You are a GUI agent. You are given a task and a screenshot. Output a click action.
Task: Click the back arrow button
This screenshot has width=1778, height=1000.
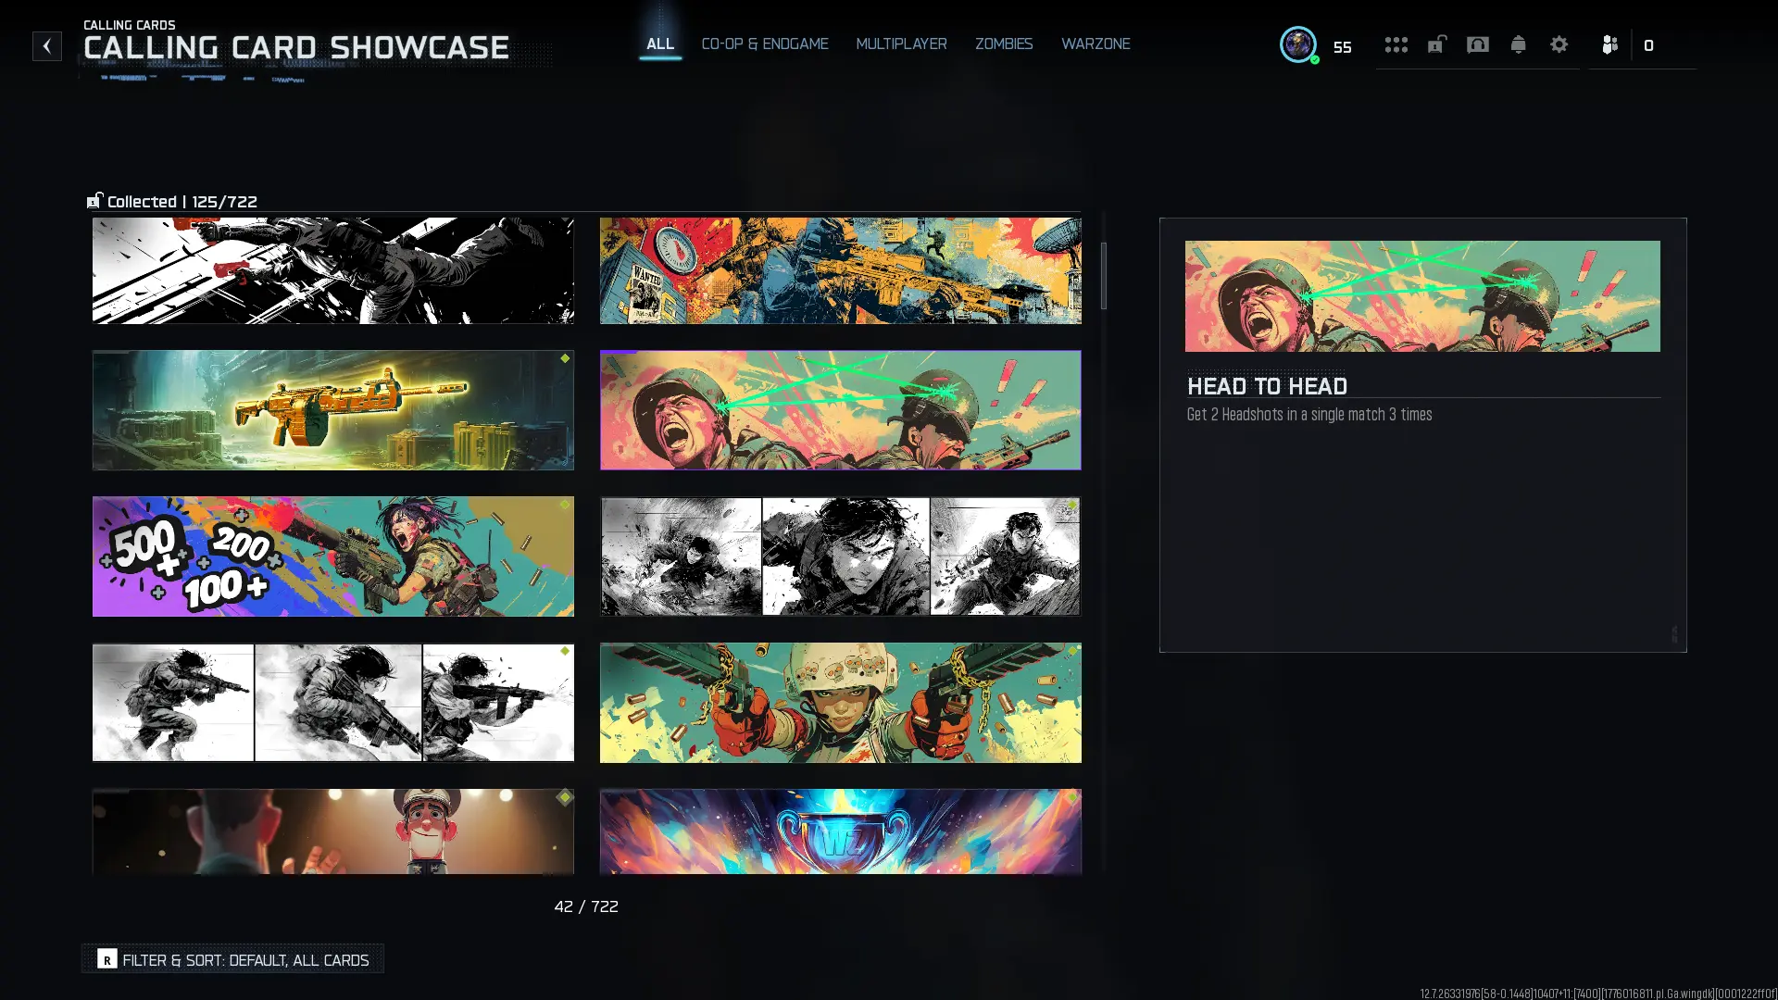[x=46, y=46]
